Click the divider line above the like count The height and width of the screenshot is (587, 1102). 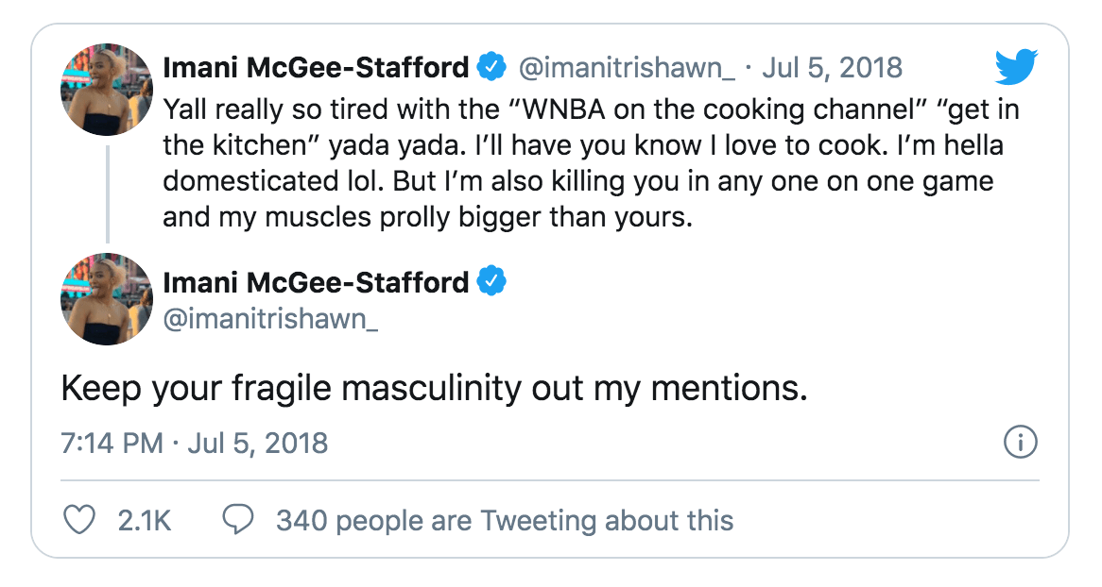coord(550,480)
